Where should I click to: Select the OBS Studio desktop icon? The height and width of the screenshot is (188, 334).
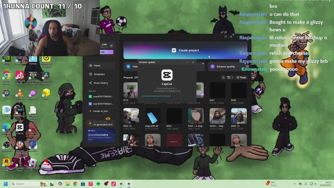pos(7,146)
